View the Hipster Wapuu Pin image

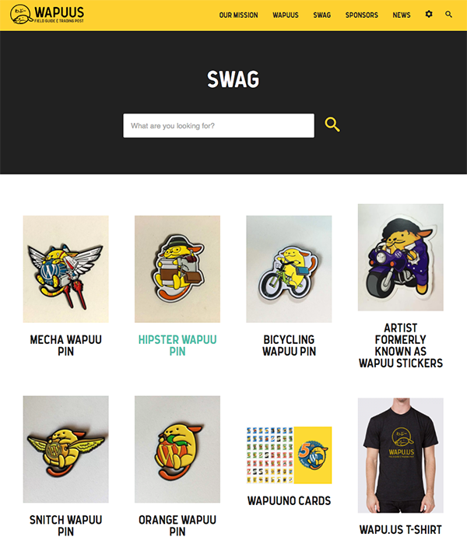click(x=177, y=269)
